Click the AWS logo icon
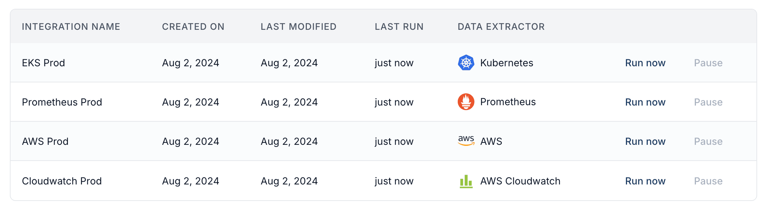This screenshot has height=209, width=767. point(466,141)
